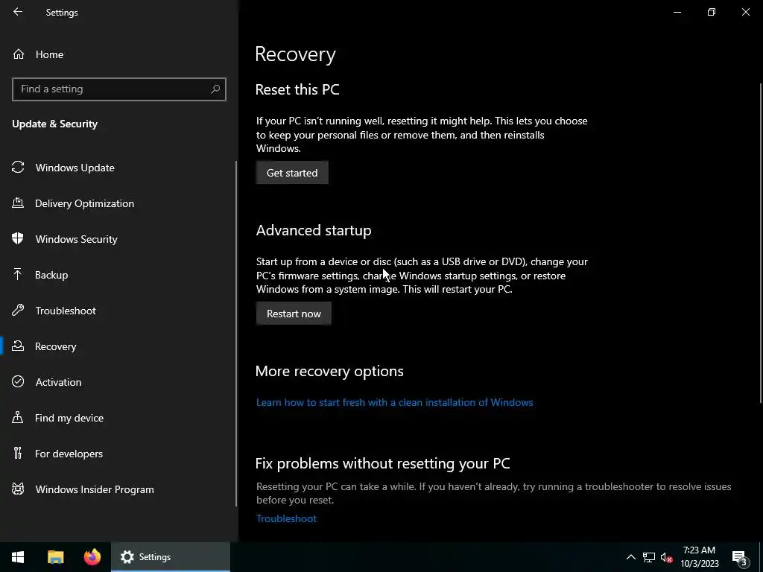Image resolution: width=763 pixels, height=572 pixels.
Task: Show hidden system tray icons
Action: click(x=630, y=557)
